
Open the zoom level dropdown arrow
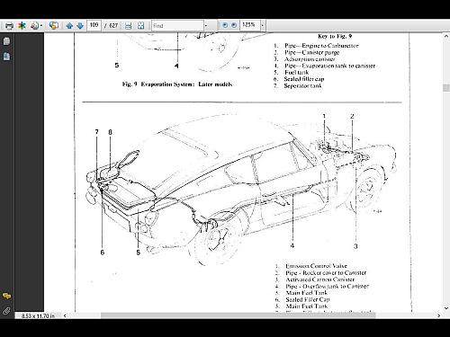pos(263,26)
